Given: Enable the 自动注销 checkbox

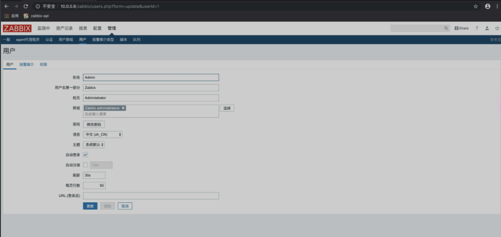Looking at the screenshot, I should (x=85, y=165).
